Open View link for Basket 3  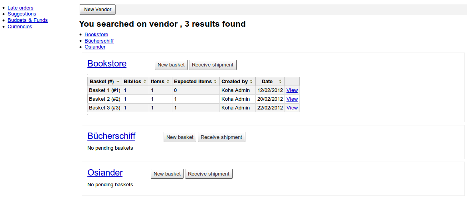pos(292,108)
